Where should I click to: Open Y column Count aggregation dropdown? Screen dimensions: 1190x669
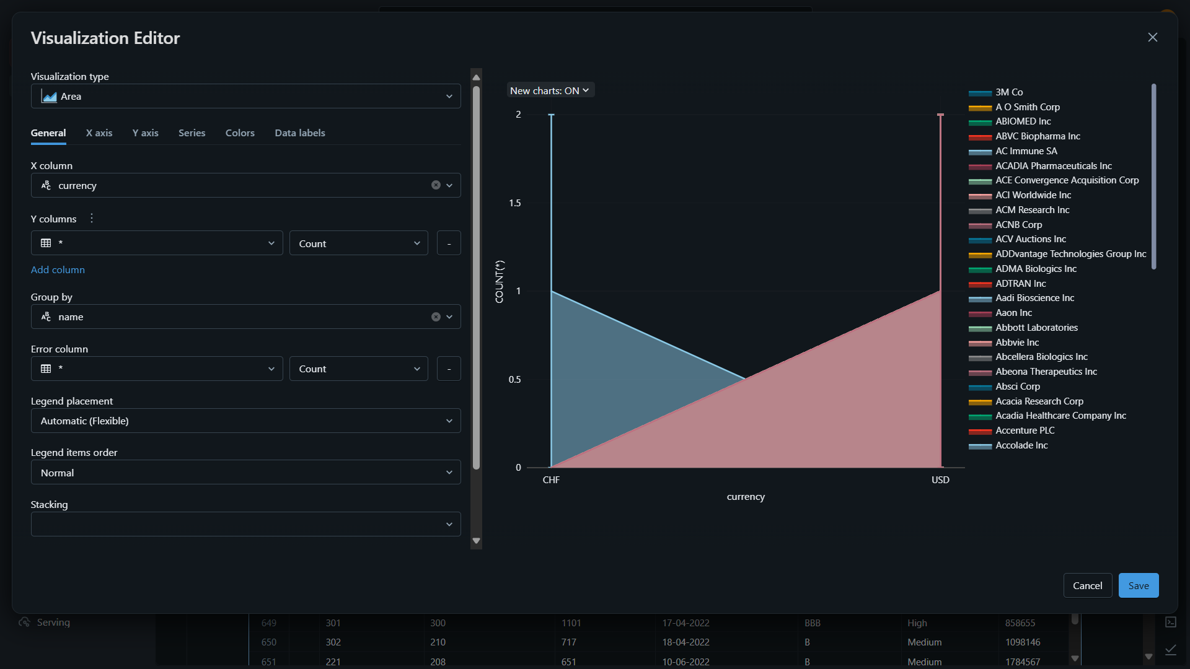pos(359,243)
